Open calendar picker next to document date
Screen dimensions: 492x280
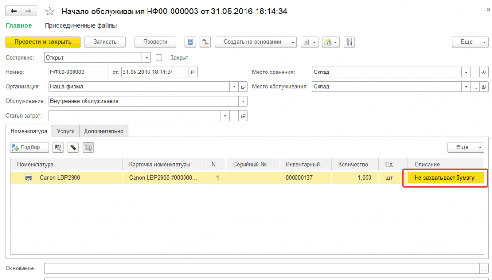(194, 72)
